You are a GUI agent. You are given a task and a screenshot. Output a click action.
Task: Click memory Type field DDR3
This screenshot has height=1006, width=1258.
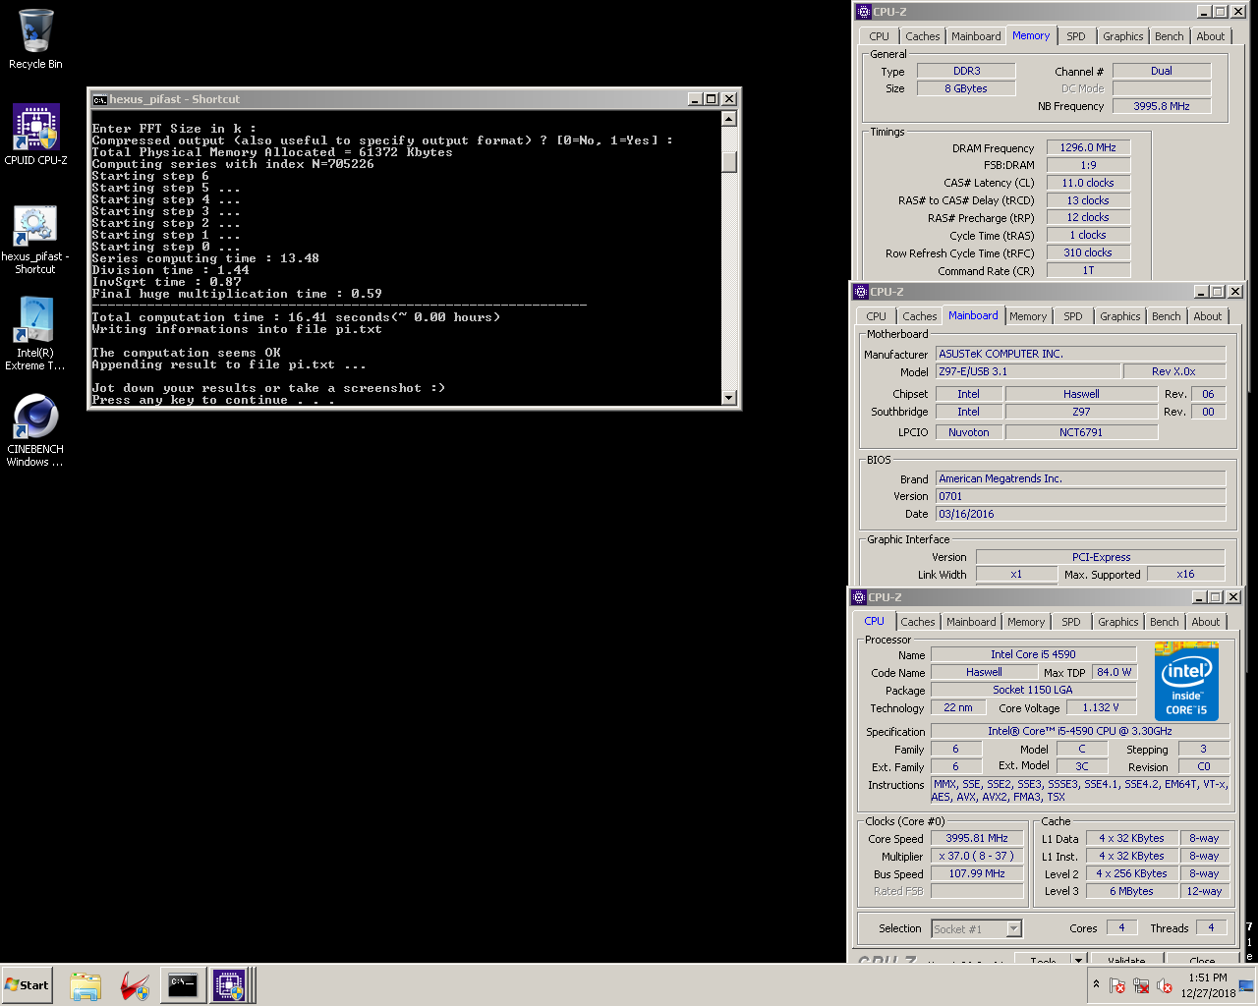click(966, 71)
